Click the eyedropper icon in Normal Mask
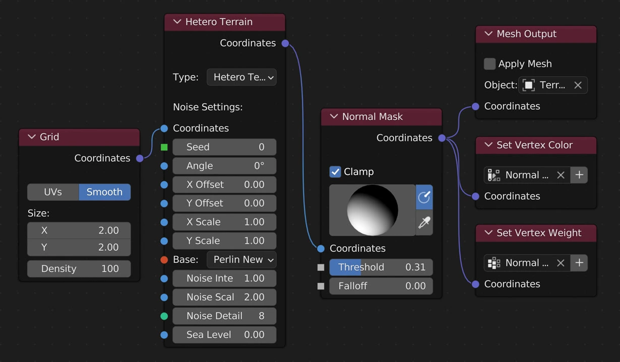The width and height of the screenshot is (620, 362). tap(424, 223)
